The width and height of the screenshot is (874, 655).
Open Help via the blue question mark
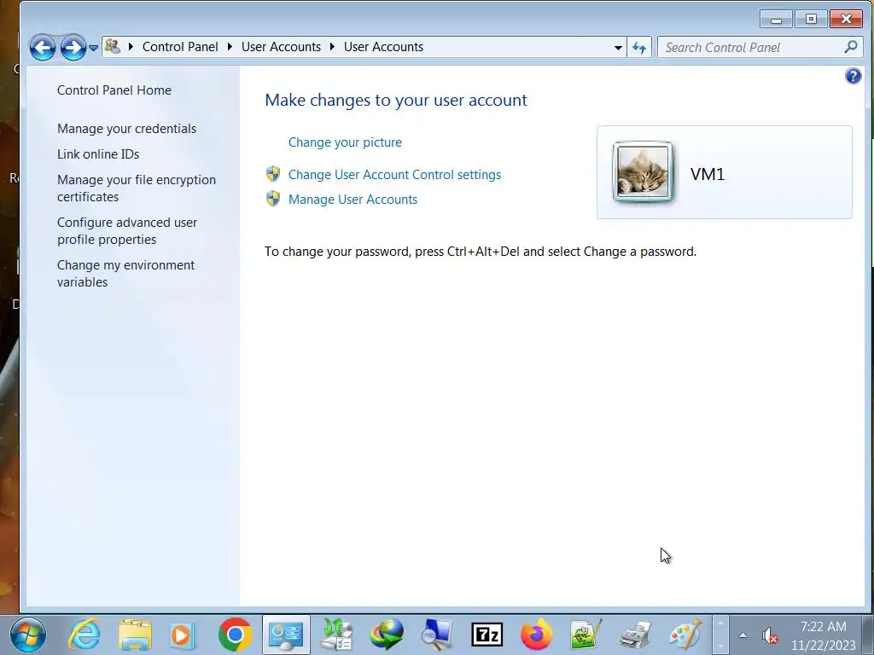pyautogui.click(x=853, y=76)
